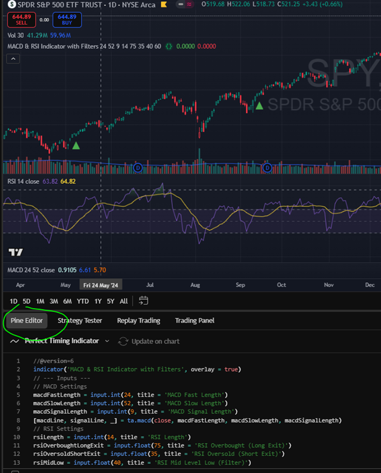Click the TradingView logo on the chart
The width and height of the screenshot is (381, 473).
(16, 252)
